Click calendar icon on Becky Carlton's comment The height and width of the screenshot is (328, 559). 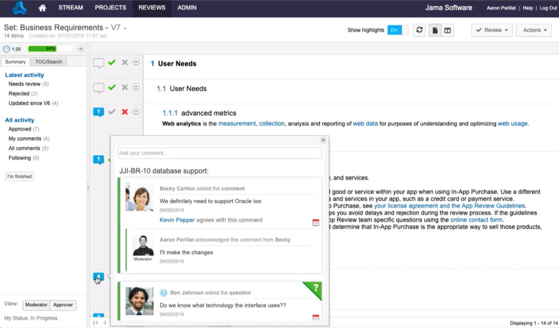click(316, 222)
